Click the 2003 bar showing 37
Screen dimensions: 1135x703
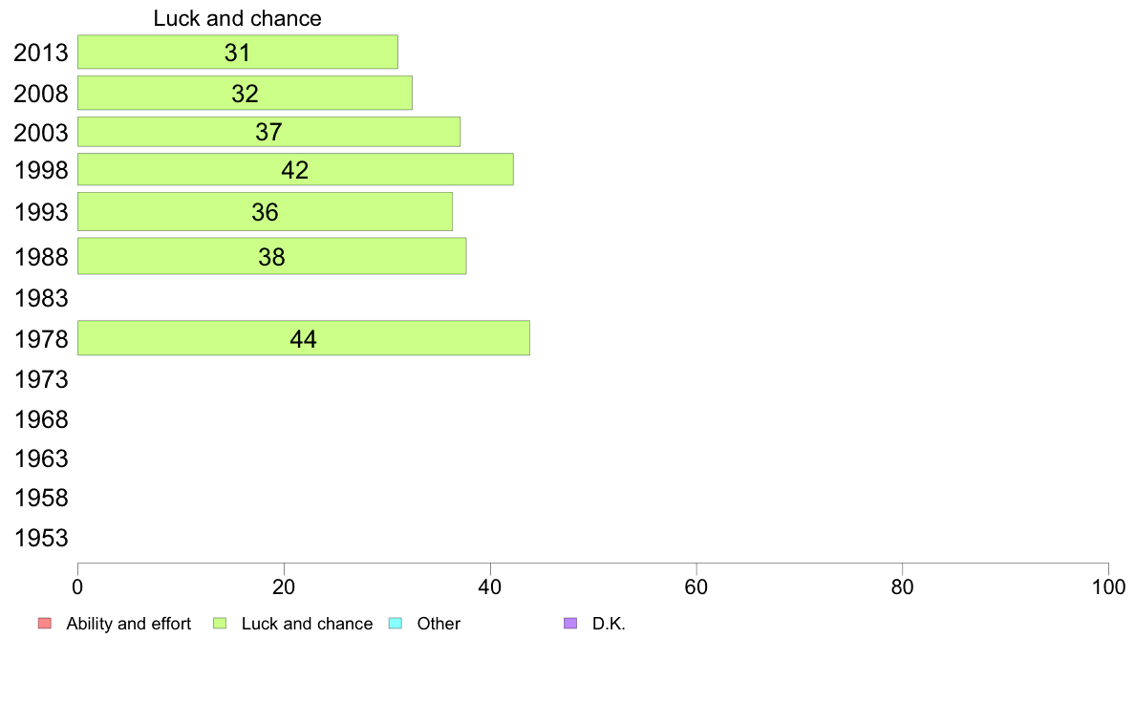point(268,132)
